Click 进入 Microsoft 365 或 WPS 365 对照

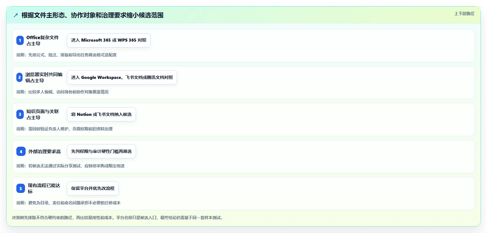coord(109,40)
